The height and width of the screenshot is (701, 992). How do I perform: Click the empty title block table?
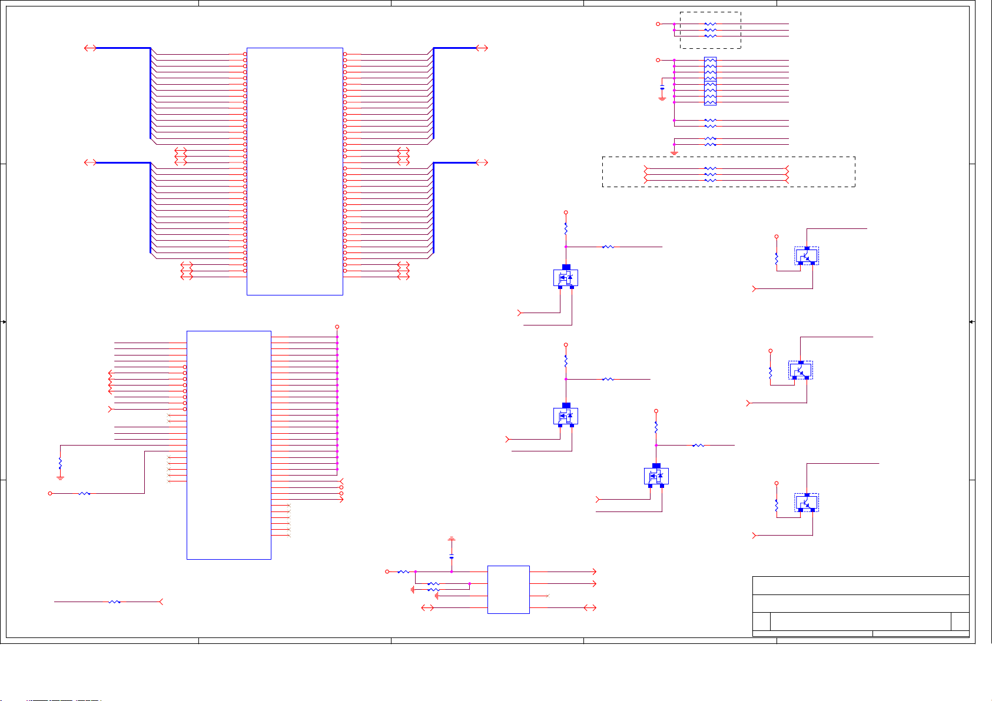861,606
